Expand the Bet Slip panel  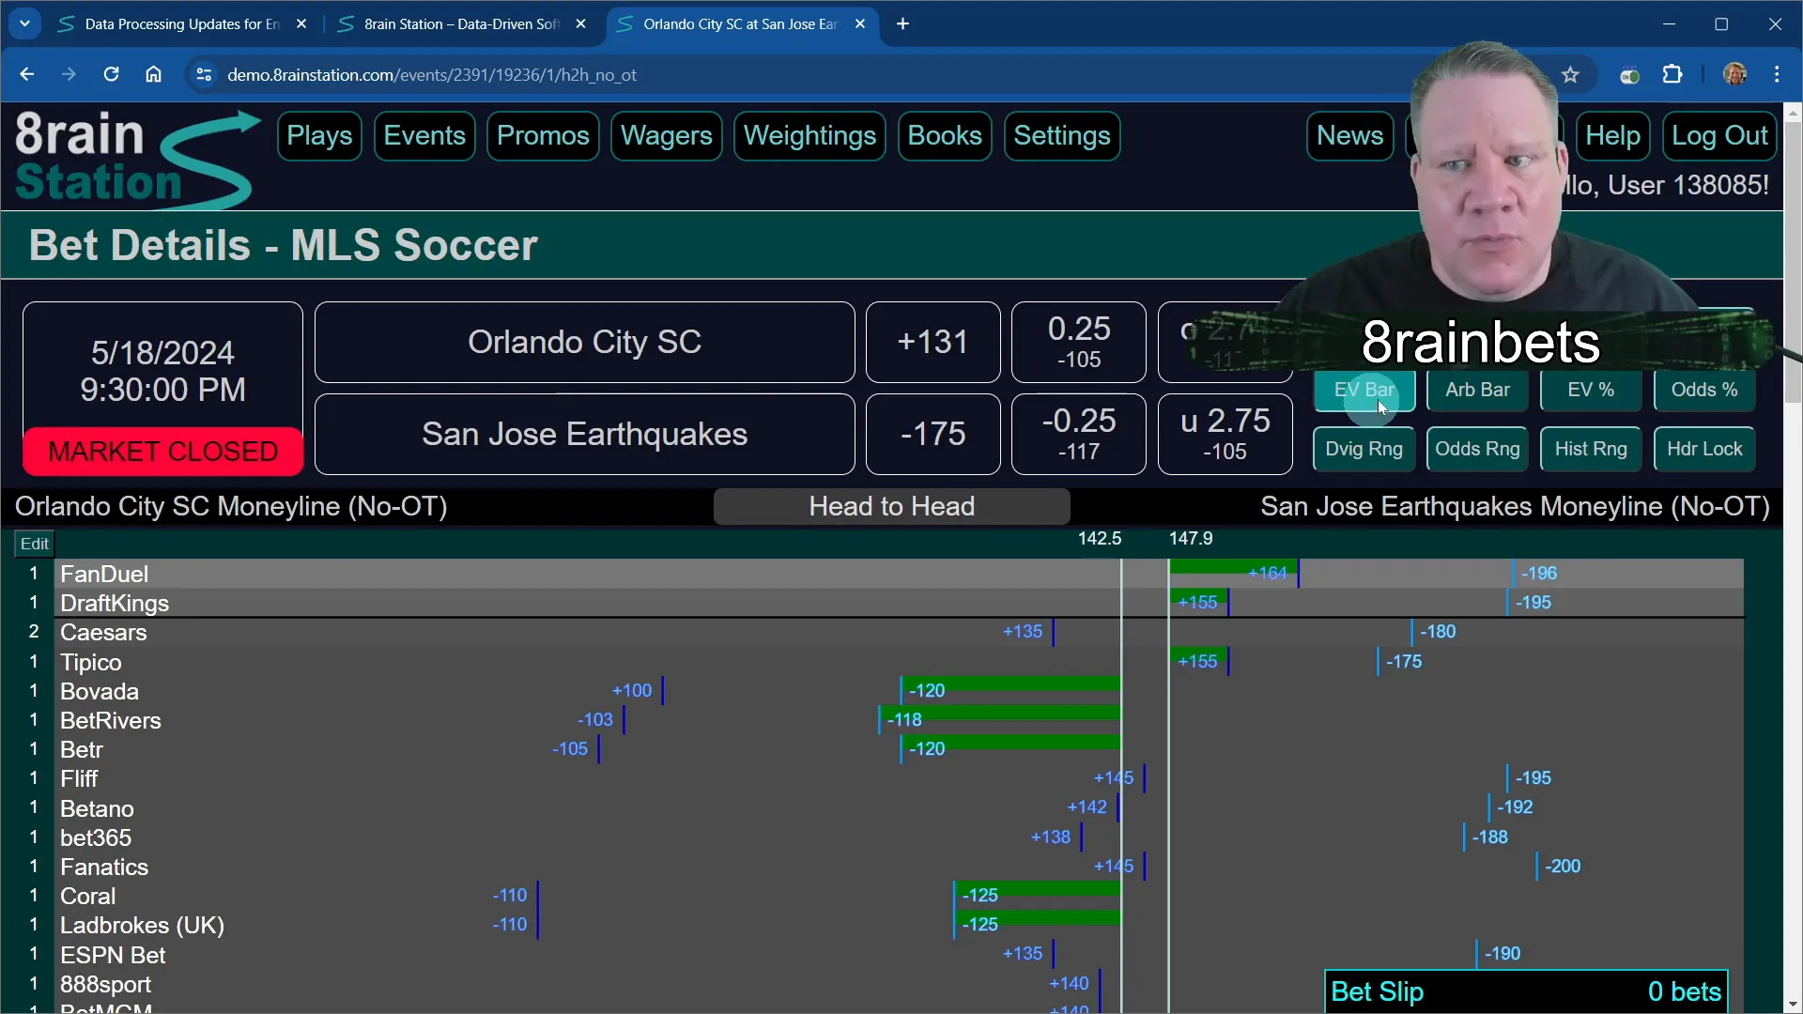(x=1525, y=991)
